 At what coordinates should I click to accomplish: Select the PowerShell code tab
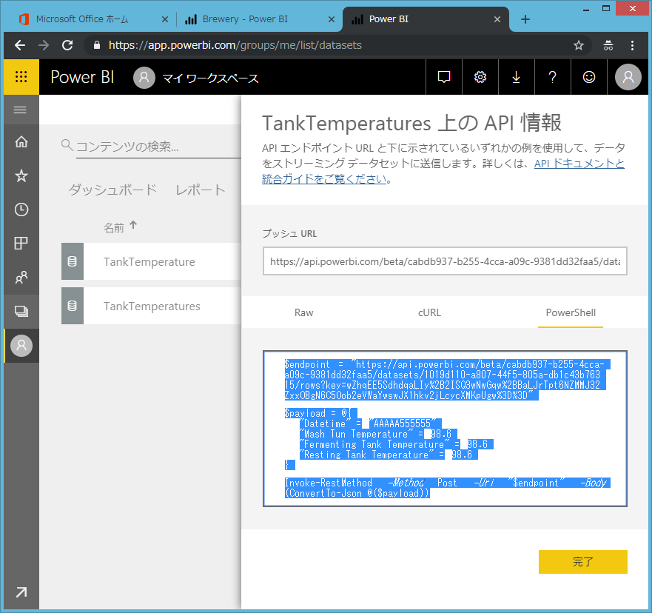click(571, 312)
